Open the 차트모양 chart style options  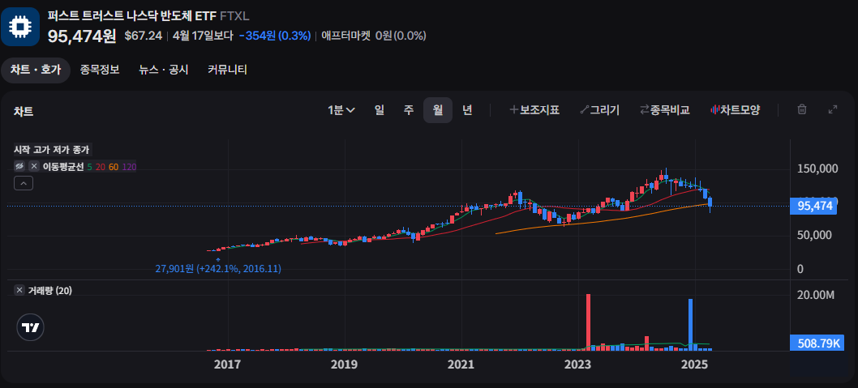click(x=735, y=110)
